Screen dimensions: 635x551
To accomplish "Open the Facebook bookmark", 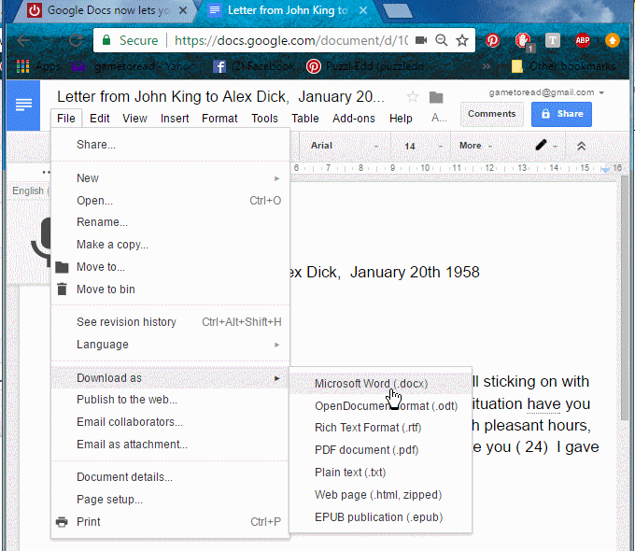I will pyautogui.click(x=253, y=66).
